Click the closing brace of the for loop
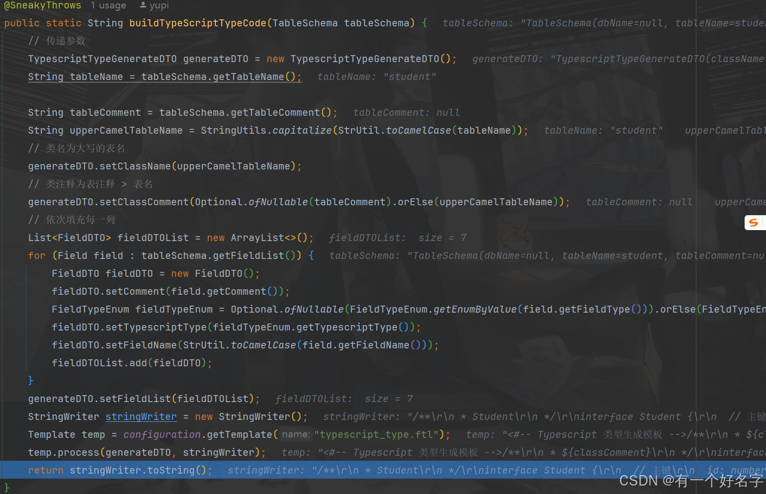This screenshot has height=494, width=766. 31,381
